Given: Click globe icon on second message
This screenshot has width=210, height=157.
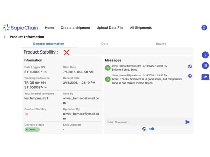Looking at the screenshot, I should (x=190, y=76).
